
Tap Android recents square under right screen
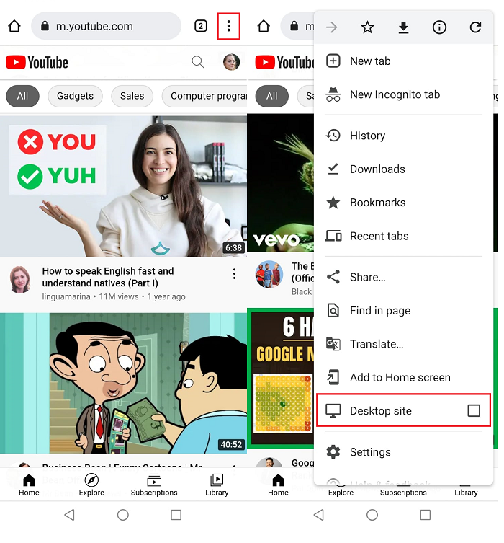(x=426, y=515)
